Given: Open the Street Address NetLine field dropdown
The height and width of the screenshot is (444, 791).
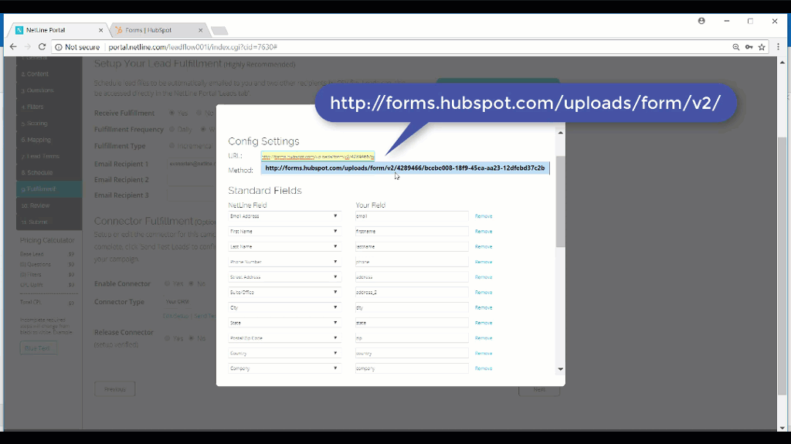Looking at the screenshot, I should click(284, 277).
